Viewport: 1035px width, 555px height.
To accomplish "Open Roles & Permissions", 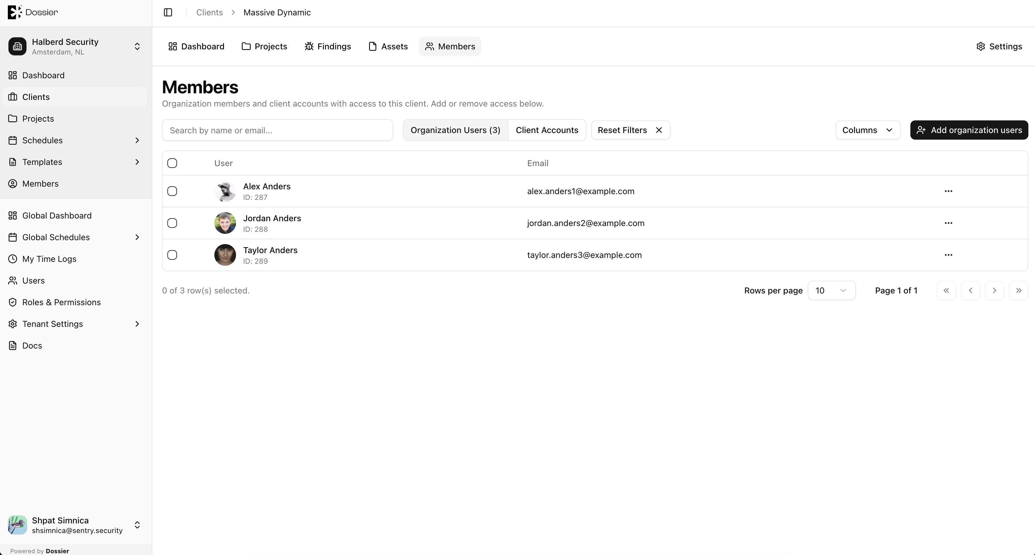I will click(x=75, y=302).
